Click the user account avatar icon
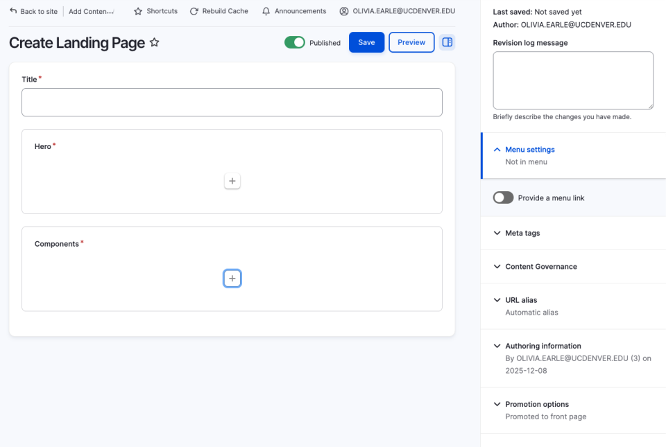This screenshot has height=447, width=666. (344, 12)
